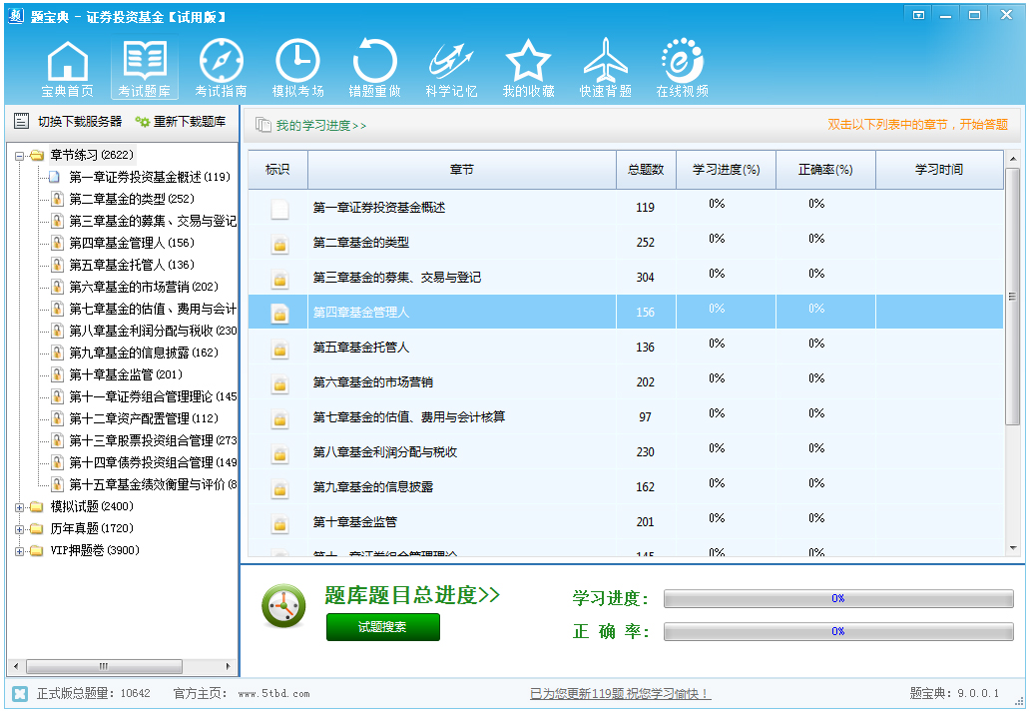Select table row 第三章基金的募集、交易与登记
This screenshot has width=1030, height=714.
(626, 277)
